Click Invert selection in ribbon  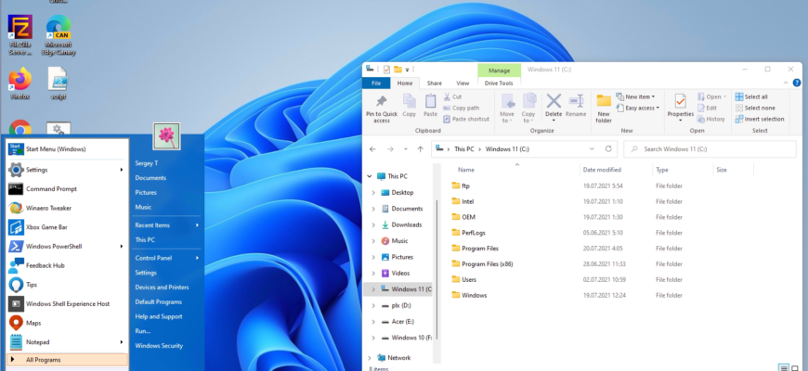tap(760, 119)
